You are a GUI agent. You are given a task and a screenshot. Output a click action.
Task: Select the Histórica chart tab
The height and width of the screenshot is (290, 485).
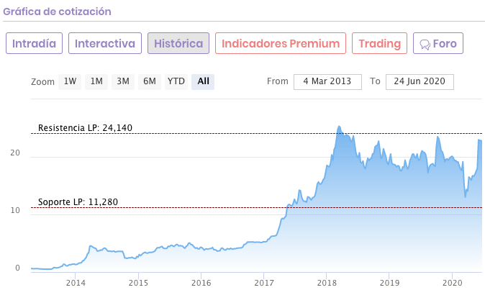178,43
